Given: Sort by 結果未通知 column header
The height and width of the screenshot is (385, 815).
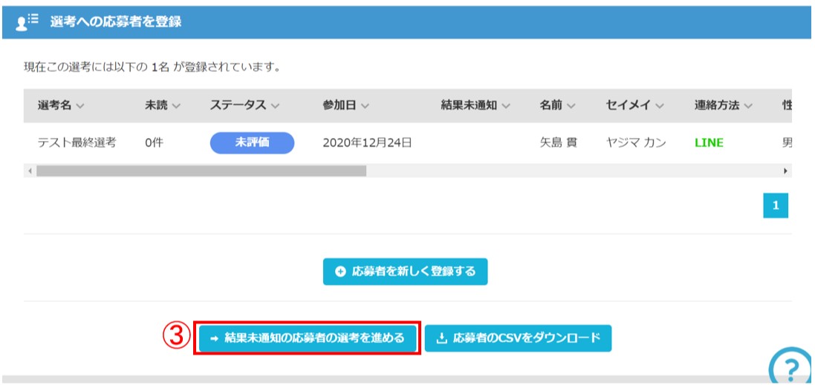Looking at the screenshot, I should (x=475, y=105).
